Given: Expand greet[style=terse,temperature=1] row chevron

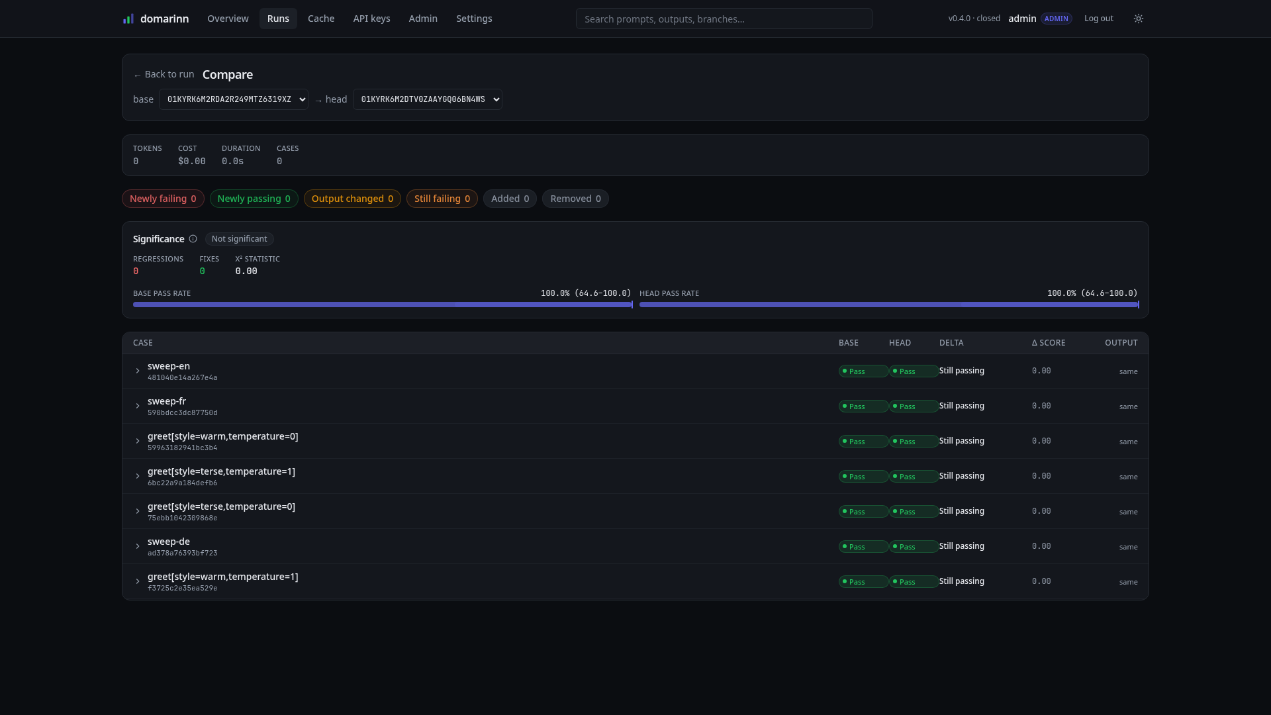Looking at the screenshot, I should pyautogui.click(x=138, y=477).
